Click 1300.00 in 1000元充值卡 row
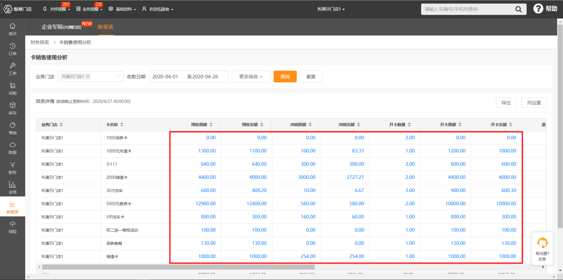The width and height of the screenshot is (563, 280). 207,151
